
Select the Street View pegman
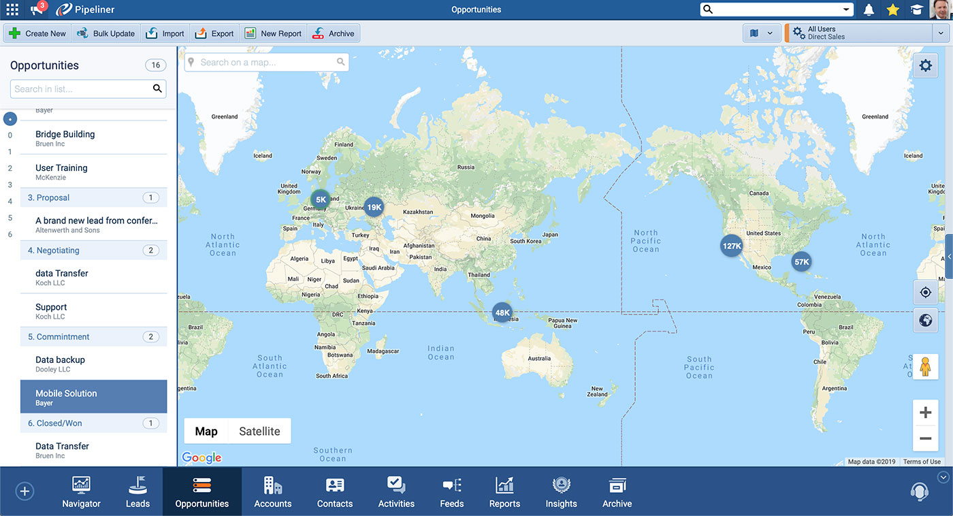point(925,367)
